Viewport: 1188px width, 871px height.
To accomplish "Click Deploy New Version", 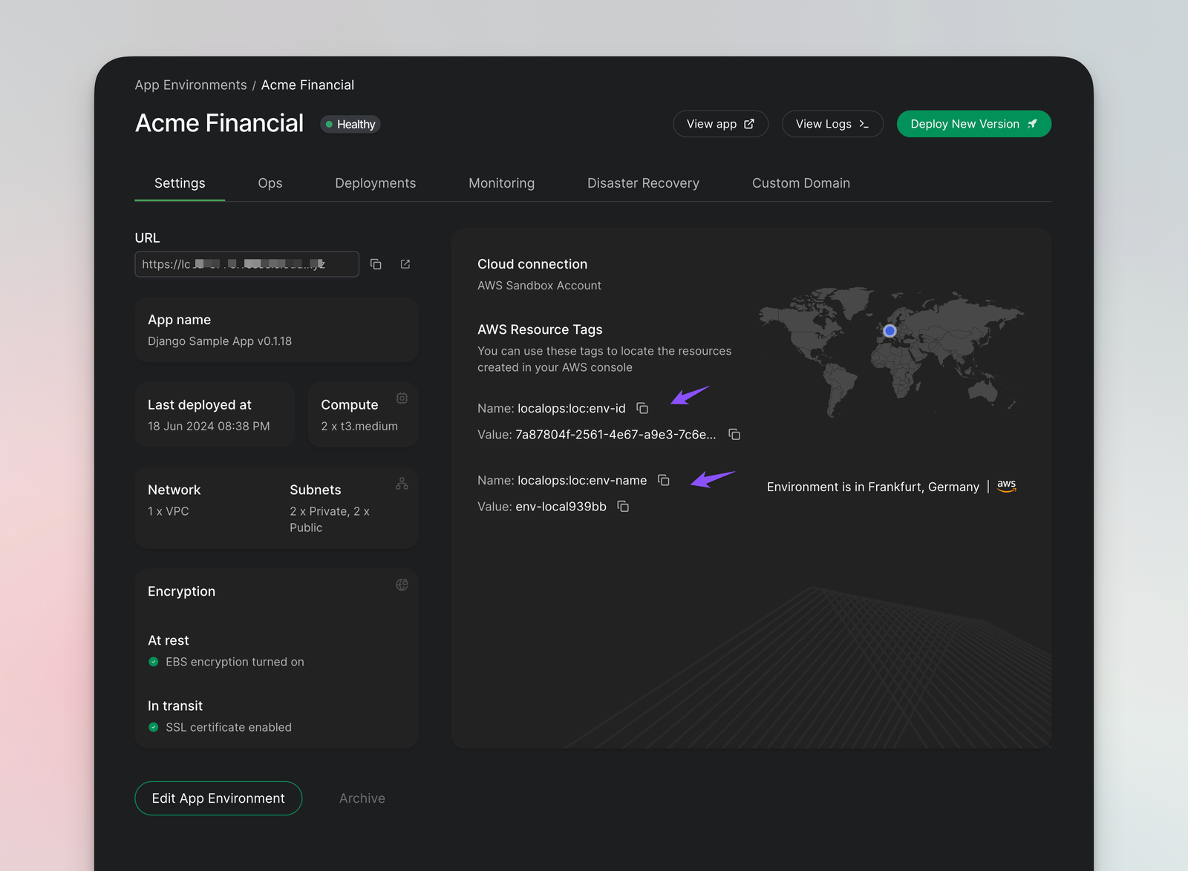I will [x=974, y=124].
